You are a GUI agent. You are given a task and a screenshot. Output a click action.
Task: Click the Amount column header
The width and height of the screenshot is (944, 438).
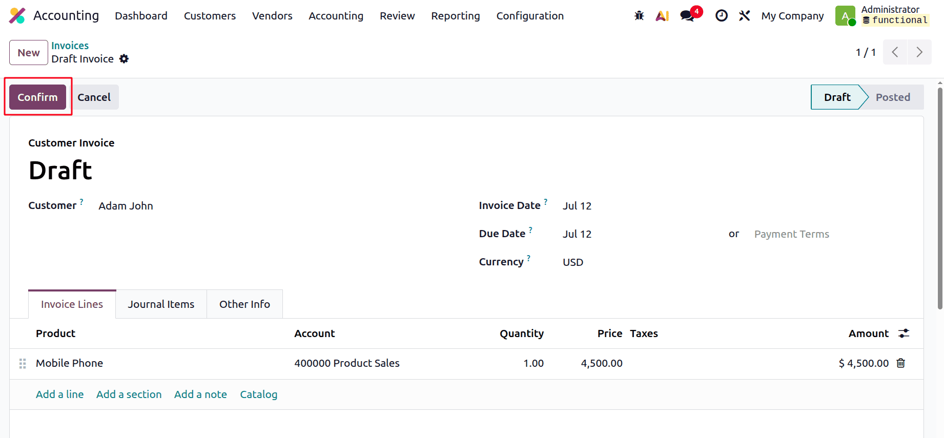pos(869,333)
